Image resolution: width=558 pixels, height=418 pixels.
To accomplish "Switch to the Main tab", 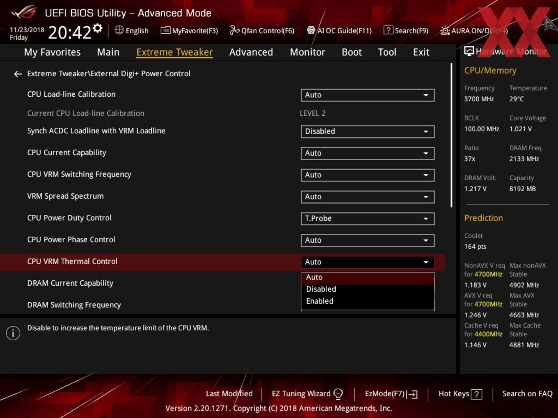I will (x=108, y=52).
